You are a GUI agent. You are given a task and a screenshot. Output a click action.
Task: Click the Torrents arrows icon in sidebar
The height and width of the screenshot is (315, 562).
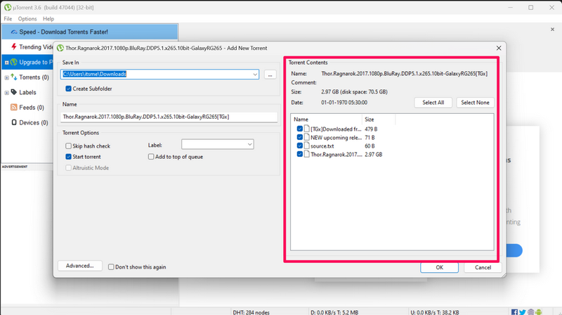14,77
